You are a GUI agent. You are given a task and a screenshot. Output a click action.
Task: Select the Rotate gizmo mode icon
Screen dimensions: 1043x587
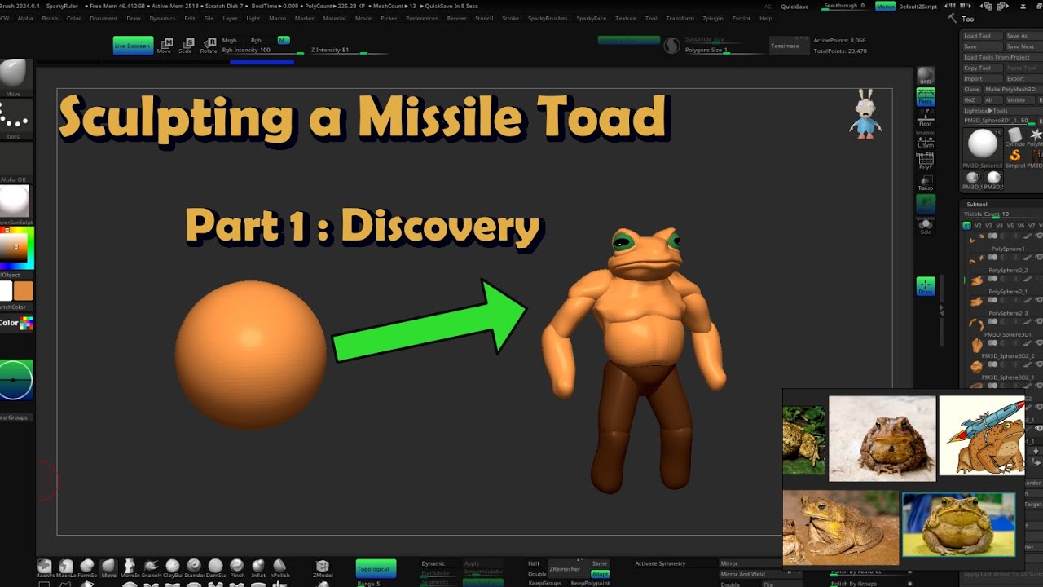(209, 44)
